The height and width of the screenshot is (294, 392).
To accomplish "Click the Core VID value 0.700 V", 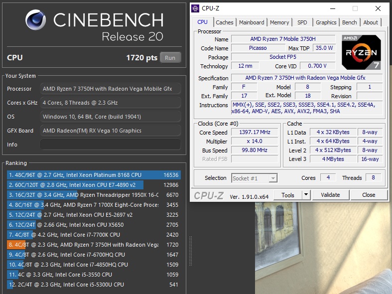I will coord(317,66).
